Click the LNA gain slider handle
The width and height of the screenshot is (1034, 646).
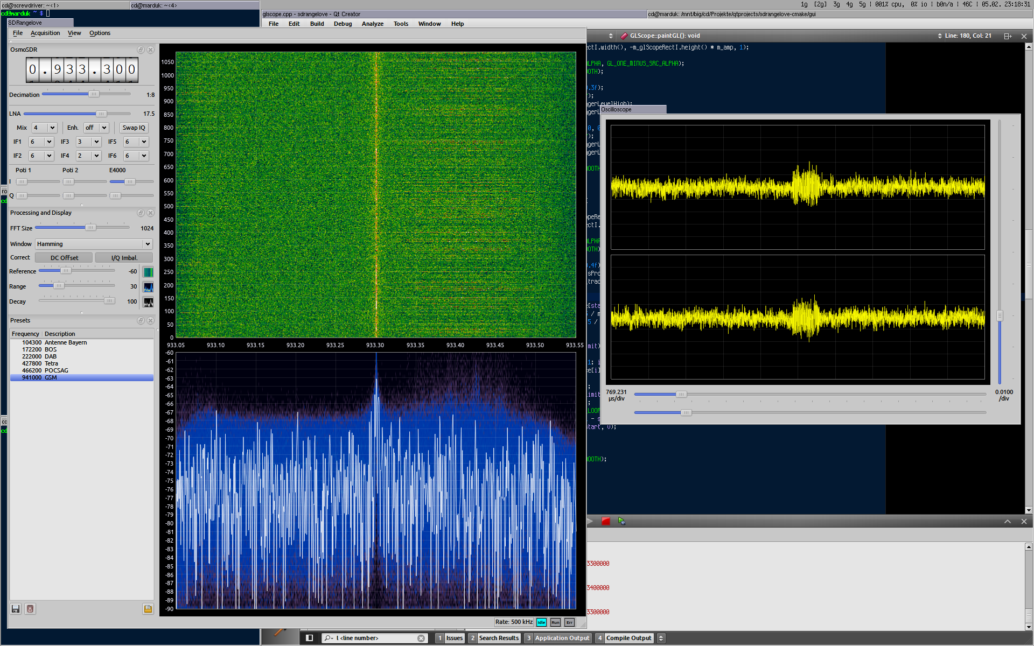(101, 114)
